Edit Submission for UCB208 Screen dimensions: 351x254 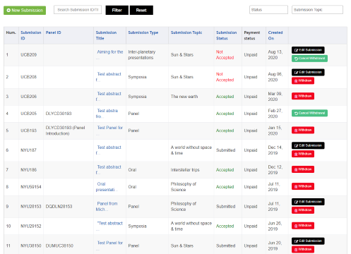[x=308, y=72]
